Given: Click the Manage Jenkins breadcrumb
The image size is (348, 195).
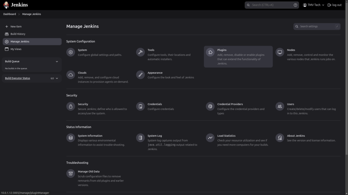Looking at the screenshot, I should (32, 14).
